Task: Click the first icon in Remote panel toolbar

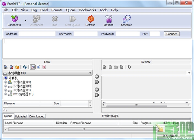Action: [x=104, y=67]
